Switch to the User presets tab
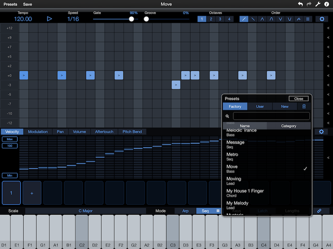The height and width of the screenshot is (249, 333). (260, 106)
